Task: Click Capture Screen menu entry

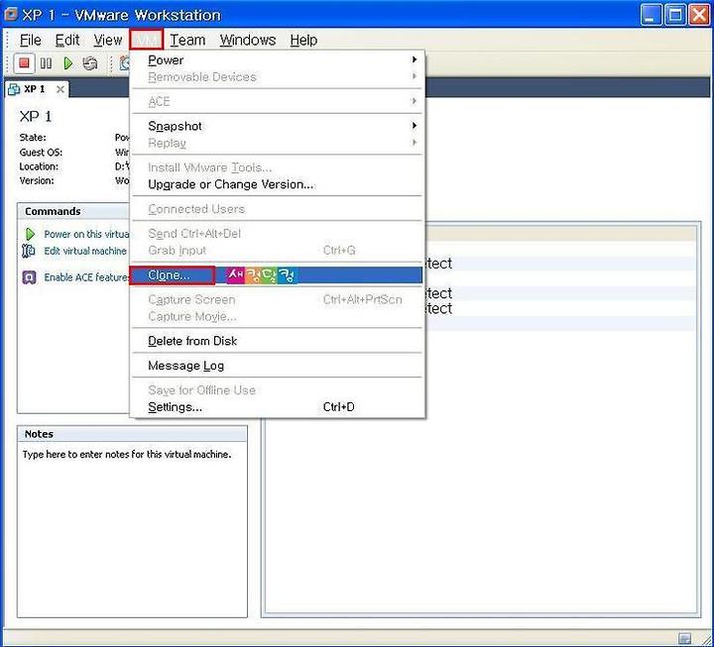Action: pyautogui.click(x=277, y=299)
